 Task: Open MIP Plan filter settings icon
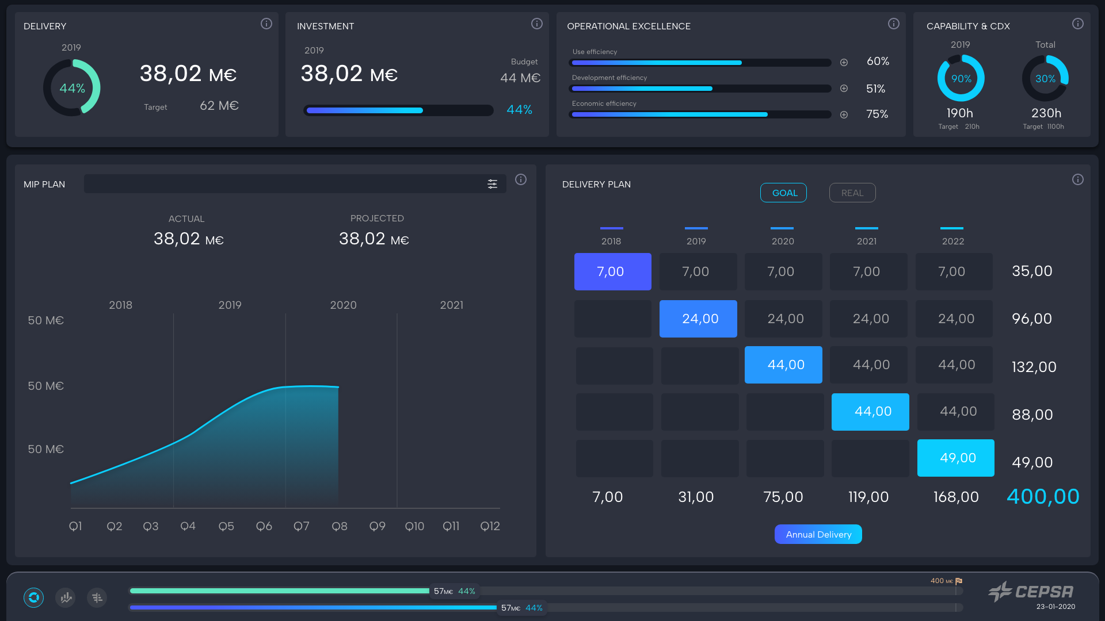pos(492,184)
